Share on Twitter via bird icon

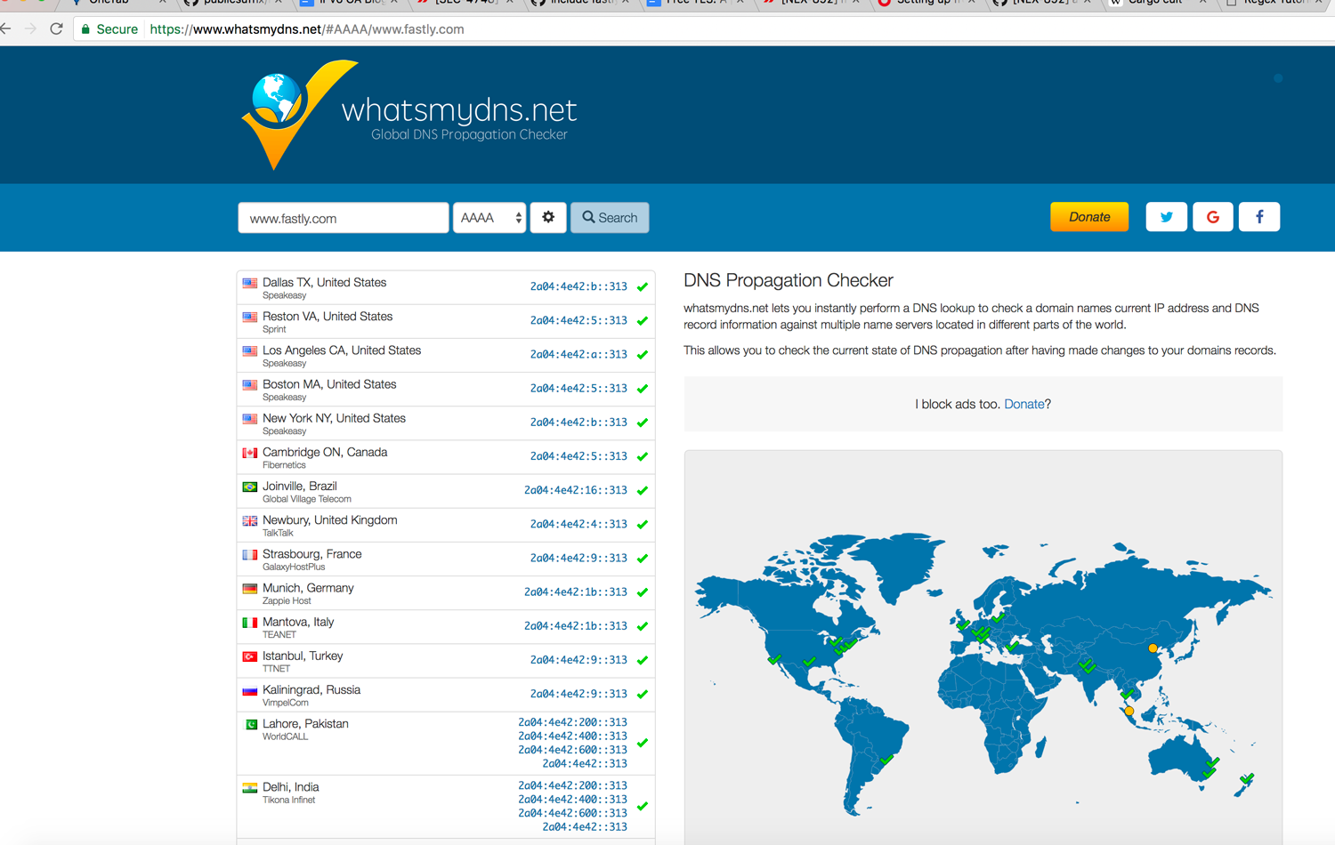pos(1166,217)
